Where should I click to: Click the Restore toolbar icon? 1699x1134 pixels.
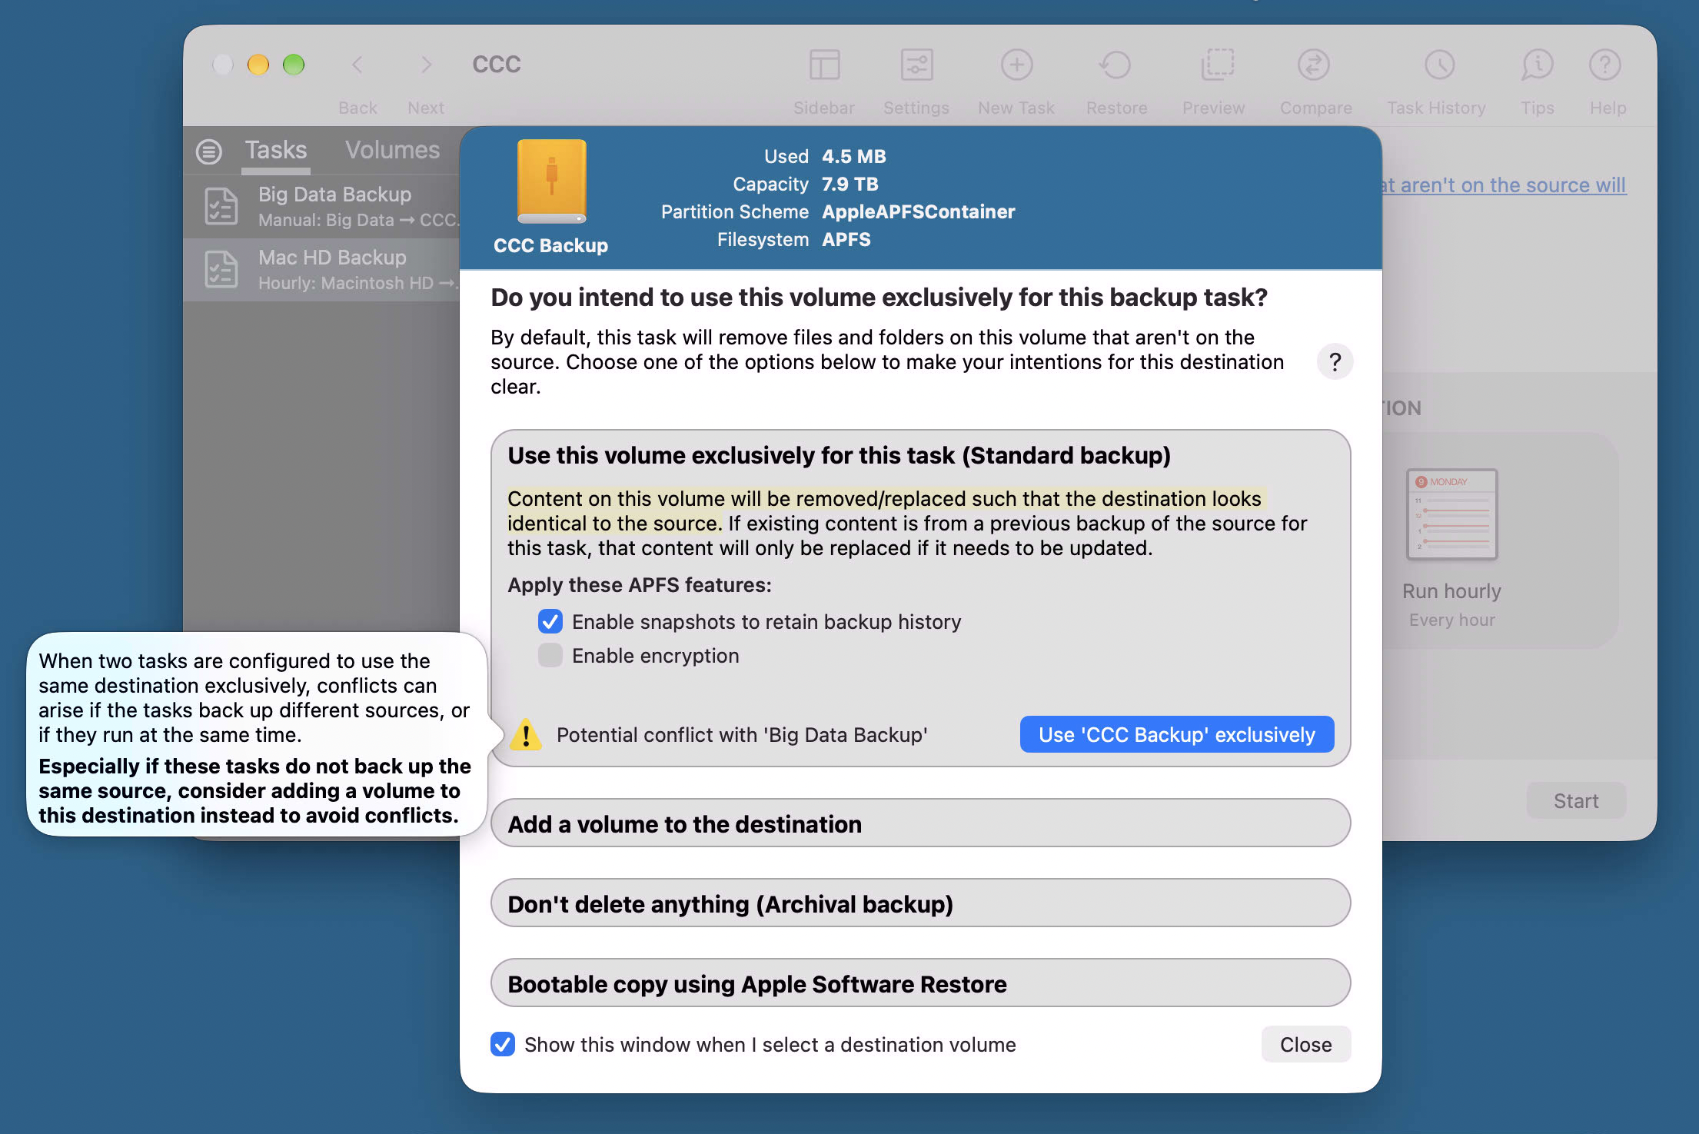1116,65
